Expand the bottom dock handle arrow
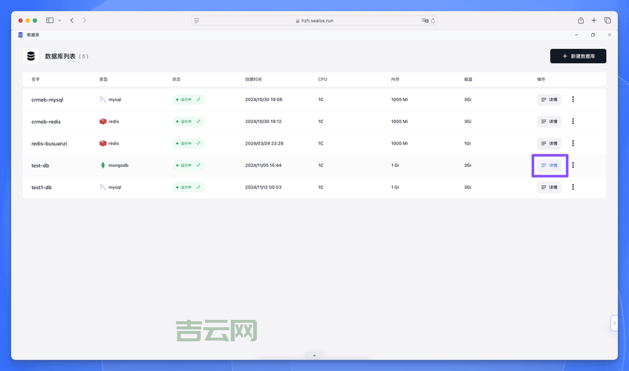Screen dimensions: 629x371 [x=314, y=355]
